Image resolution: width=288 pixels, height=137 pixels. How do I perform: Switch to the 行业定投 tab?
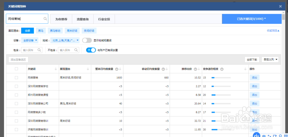click(104, 19)
